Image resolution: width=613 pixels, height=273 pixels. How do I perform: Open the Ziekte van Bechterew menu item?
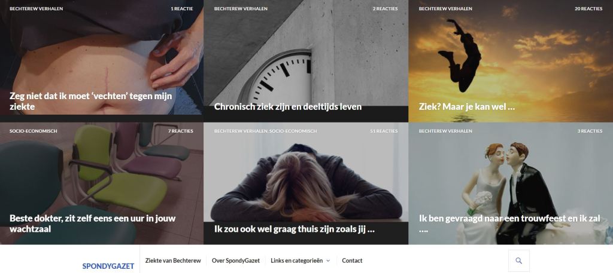173,260
